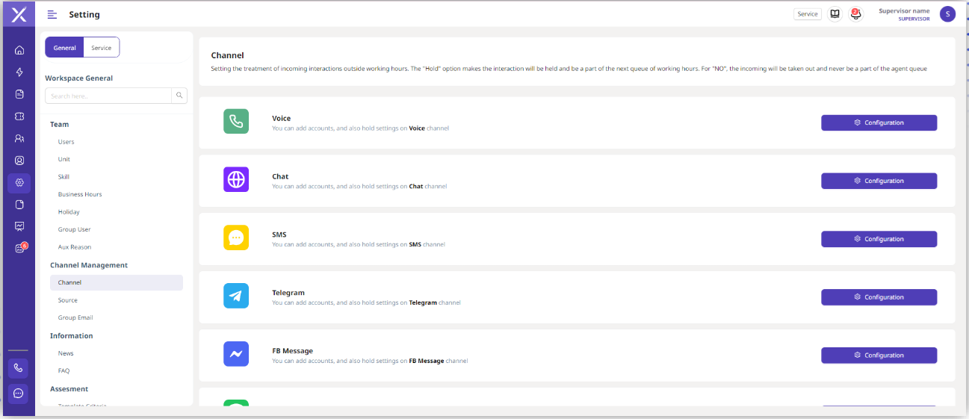The height and width of the screenshot is (419, 969).
Task: Open Configuration for the Voice channel
Action: coord(879,122)
